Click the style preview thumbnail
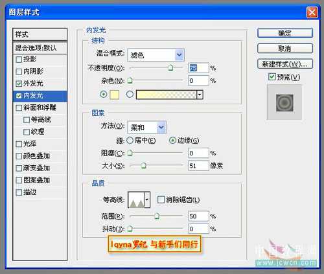The height and width of the screenshot is (274, 324). pos(284,102)
